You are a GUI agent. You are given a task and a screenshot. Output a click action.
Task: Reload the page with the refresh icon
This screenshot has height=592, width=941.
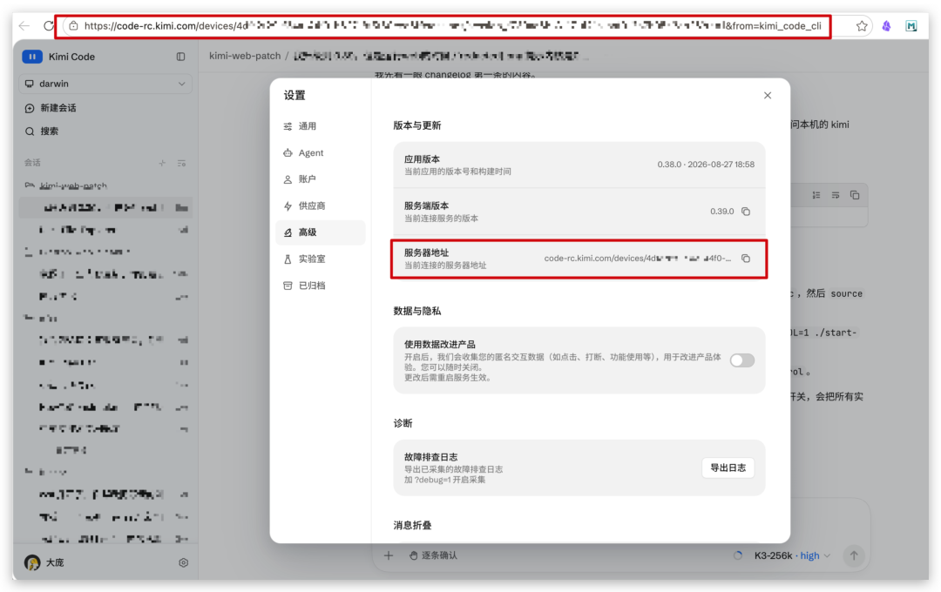point(49,26)
